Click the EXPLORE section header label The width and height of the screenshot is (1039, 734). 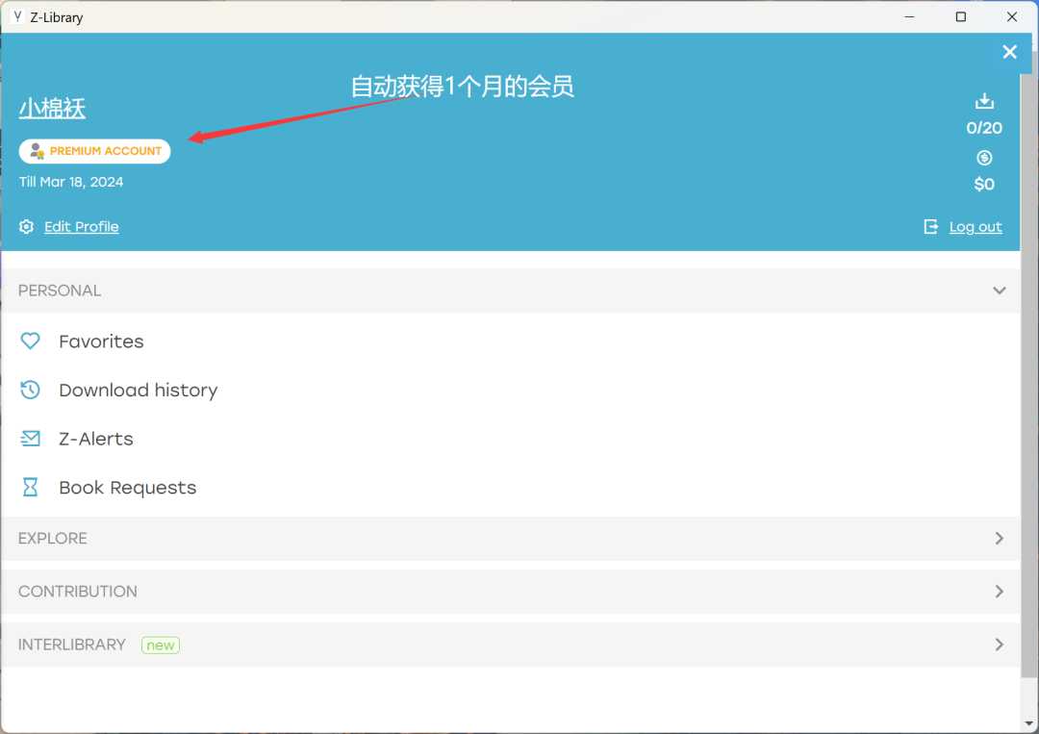pos(52,538)
